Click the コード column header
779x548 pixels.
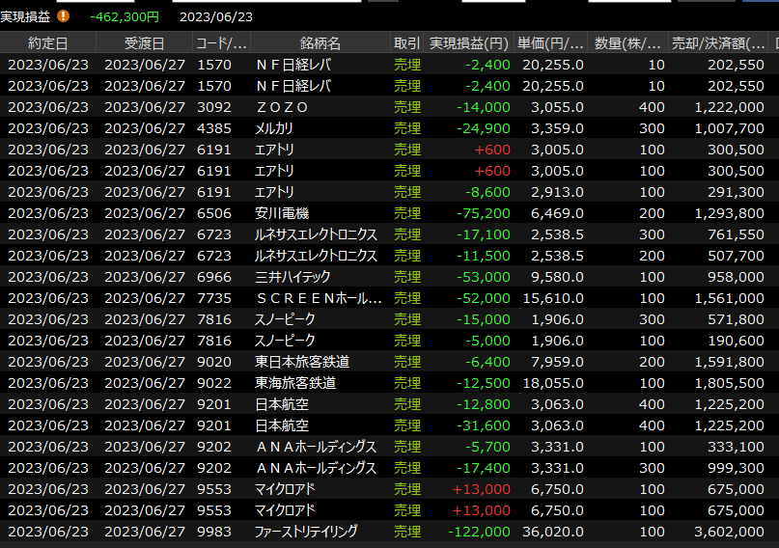(221, 43)
